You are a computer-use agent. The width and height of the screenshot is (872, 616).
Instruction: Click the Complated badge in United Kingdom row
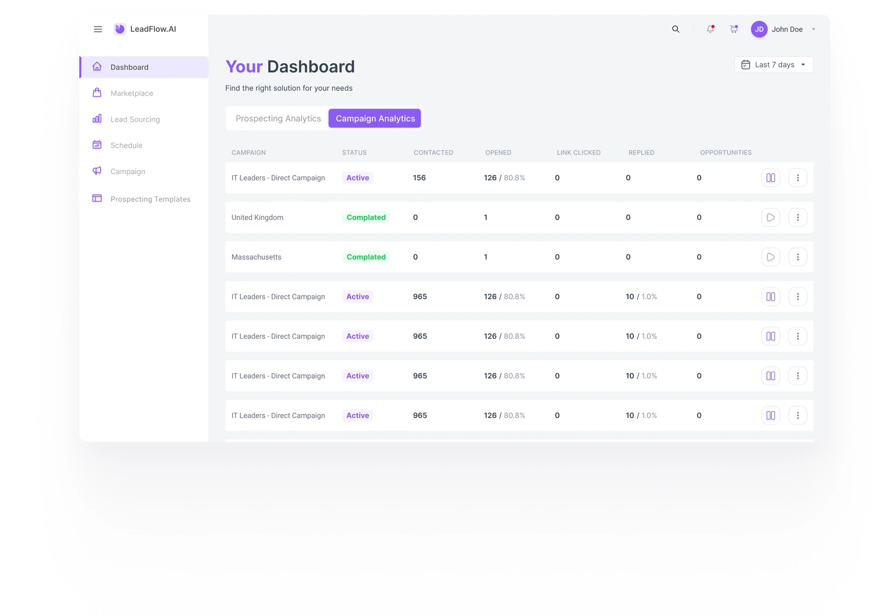coord(366,217)
